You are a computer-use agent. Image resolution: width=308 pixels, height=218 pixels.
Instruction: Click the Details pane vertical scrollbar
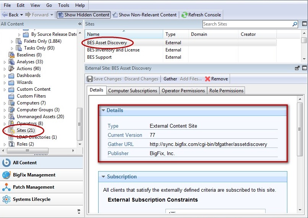point(300,129)
